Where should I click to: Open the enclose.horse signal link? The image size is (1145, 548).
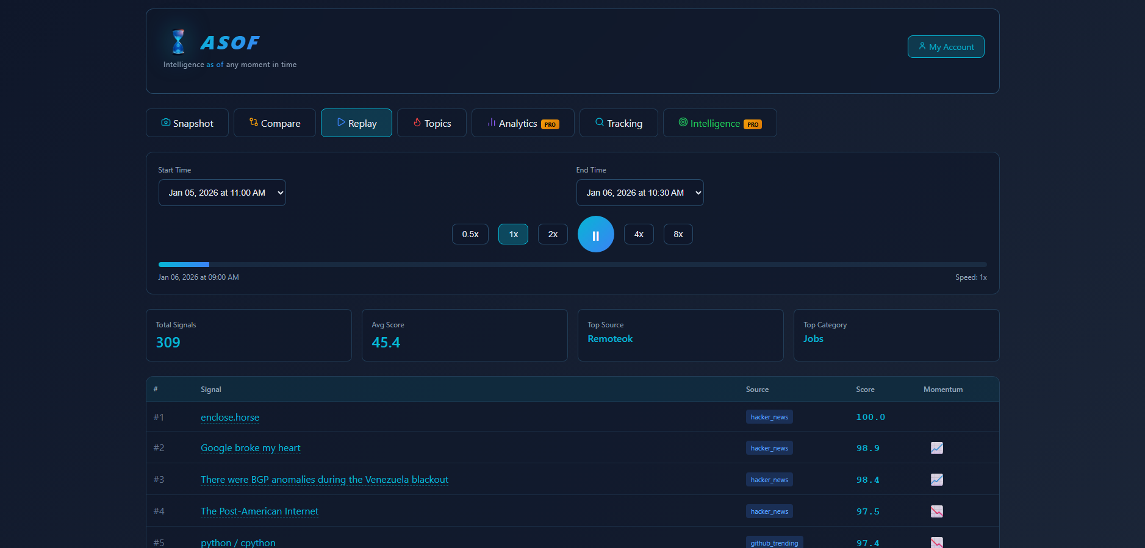[x=230, y=418]
